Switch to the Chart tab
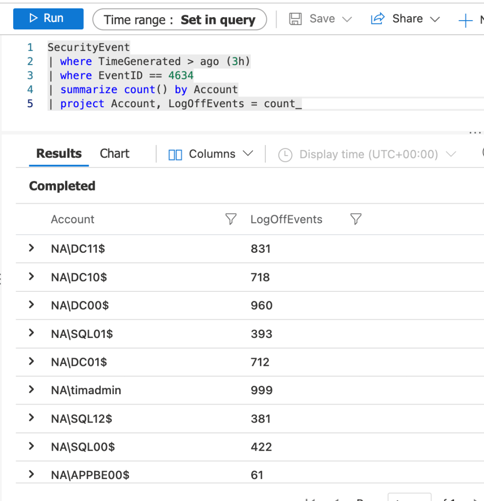This screenshot has height=501, width=484. click(114, 154)
